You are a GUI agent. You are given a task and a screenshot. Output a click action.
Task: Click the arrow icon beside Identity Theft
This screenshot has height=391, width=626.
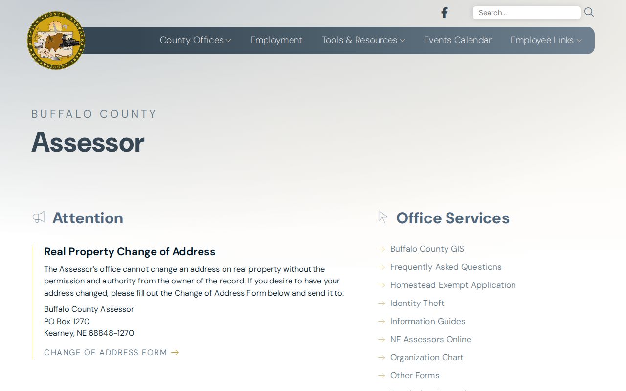pos(381,304)
